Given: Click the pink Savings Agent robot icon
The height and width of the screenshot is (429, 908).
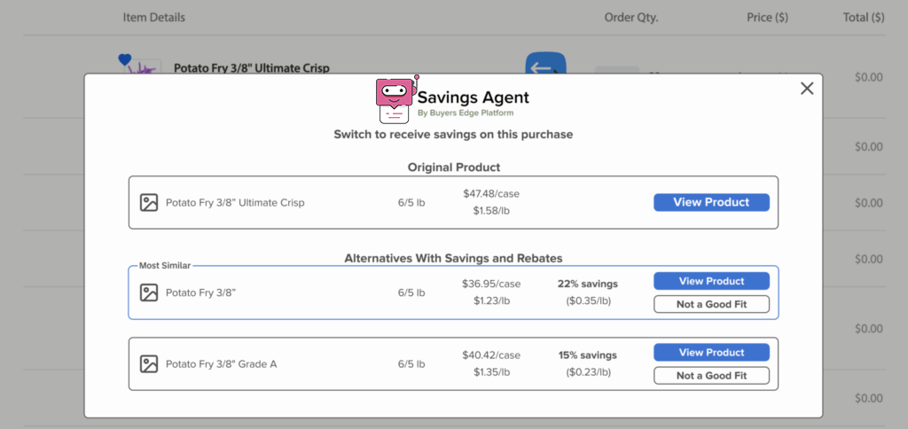Looking at the screenshot, I should (x=395, y=99).
